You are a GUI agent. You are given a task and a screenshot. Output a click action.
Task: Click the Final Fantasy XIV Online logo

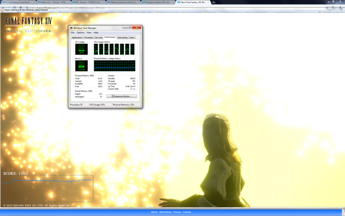click(28, 22)
